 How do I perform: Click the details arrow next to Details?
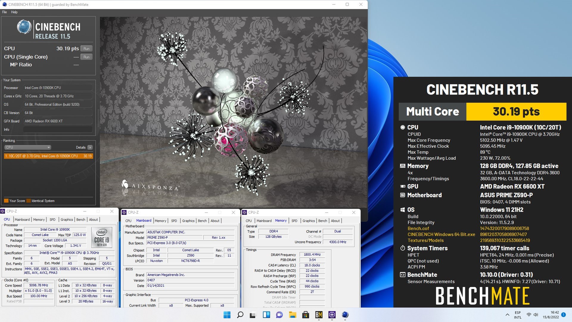pos(90,147)
